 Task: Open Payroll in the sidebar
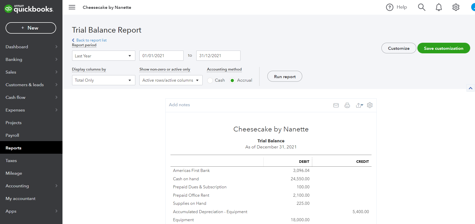tap(31, 135)
